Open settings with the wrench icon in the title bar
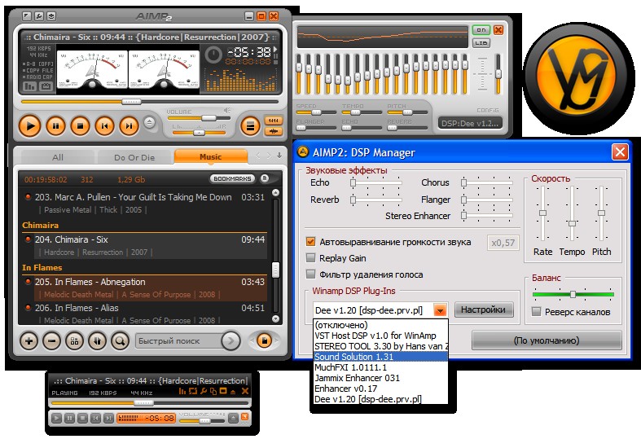641x439 pixels. pyautogui.click(x=39, y=16)
